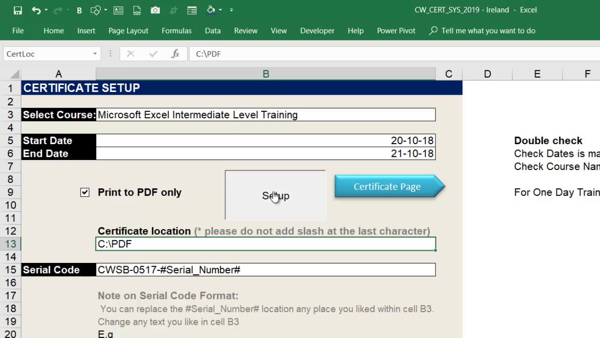Click the Fill Color paint bucket icon
600x338 pixels.
tap(211, 10)
